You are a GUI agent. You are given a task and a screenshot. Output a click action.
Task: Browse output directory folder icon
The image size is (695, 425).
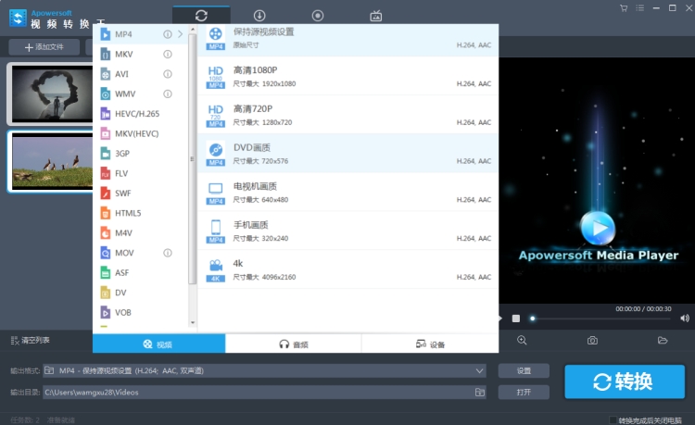(479, 393)
